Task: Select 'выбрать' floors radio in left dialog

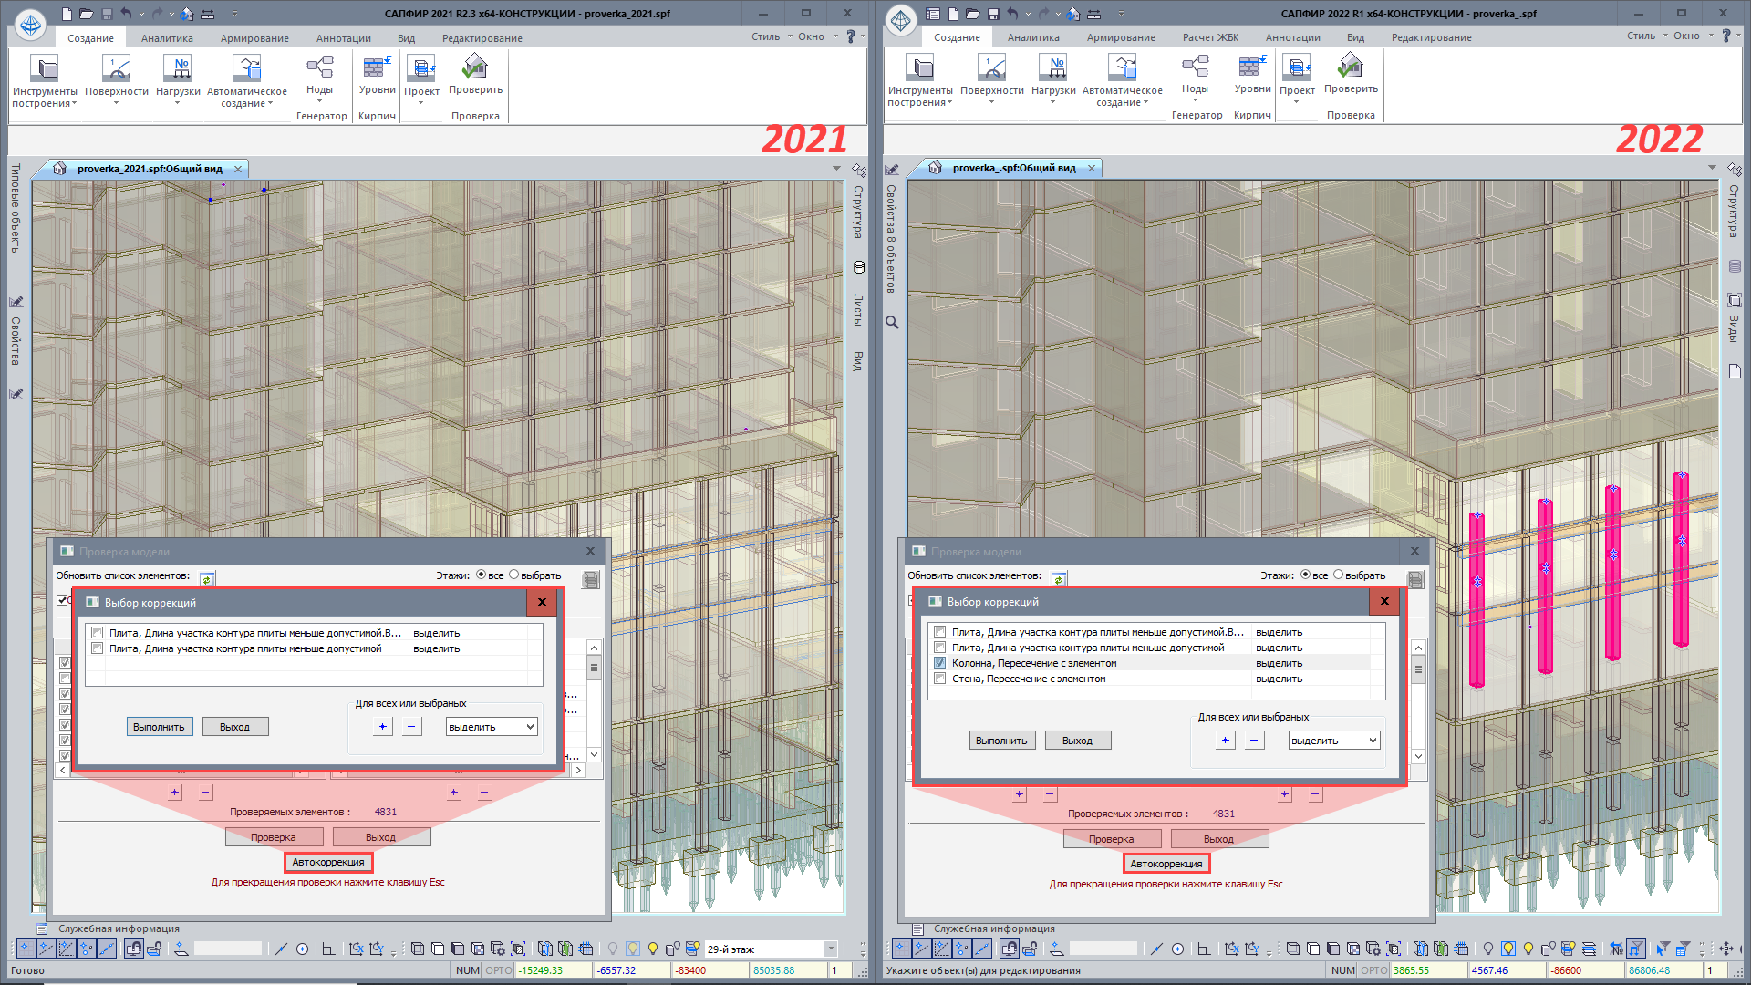Action: [x=514, y=575]
